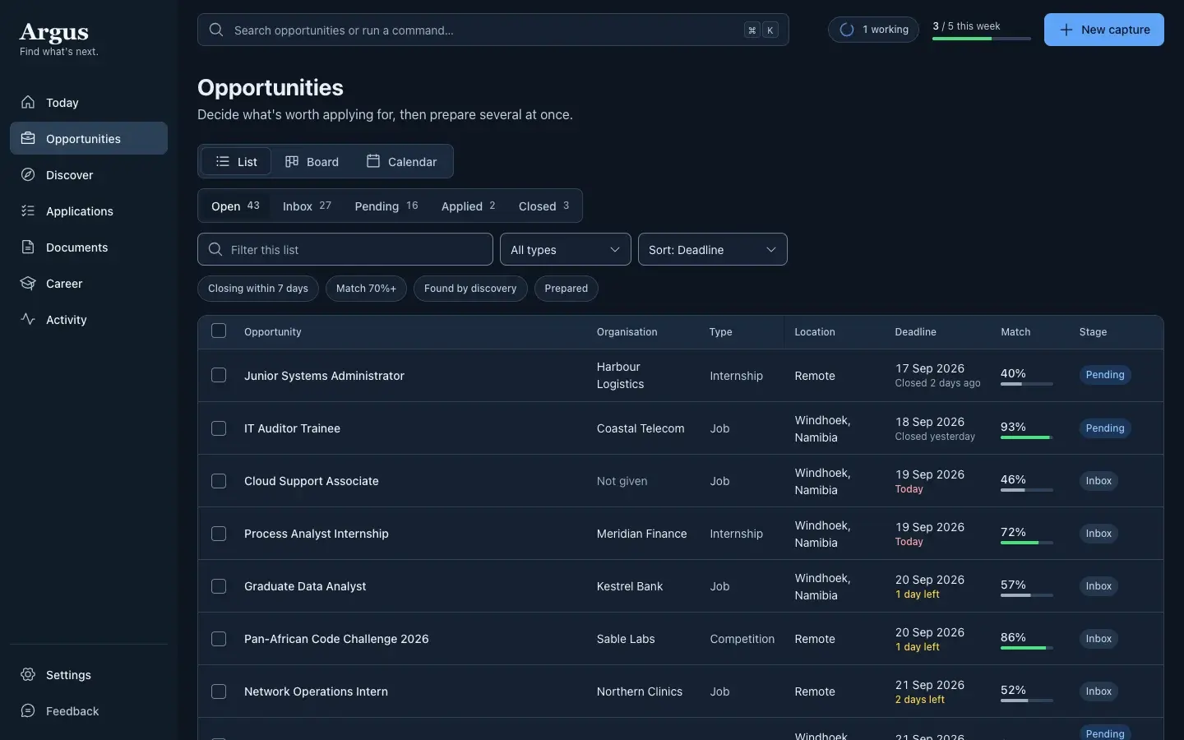Click the Board view columns icon
The width and height of the screenshot is (1184, 740).
point(292,161)
